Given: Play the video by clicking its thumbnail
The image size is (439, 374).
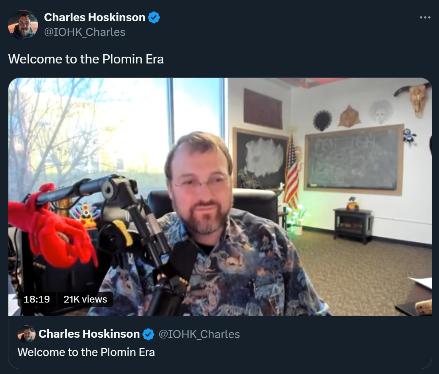Looking at the screenshot, I should tap(220, 197).
